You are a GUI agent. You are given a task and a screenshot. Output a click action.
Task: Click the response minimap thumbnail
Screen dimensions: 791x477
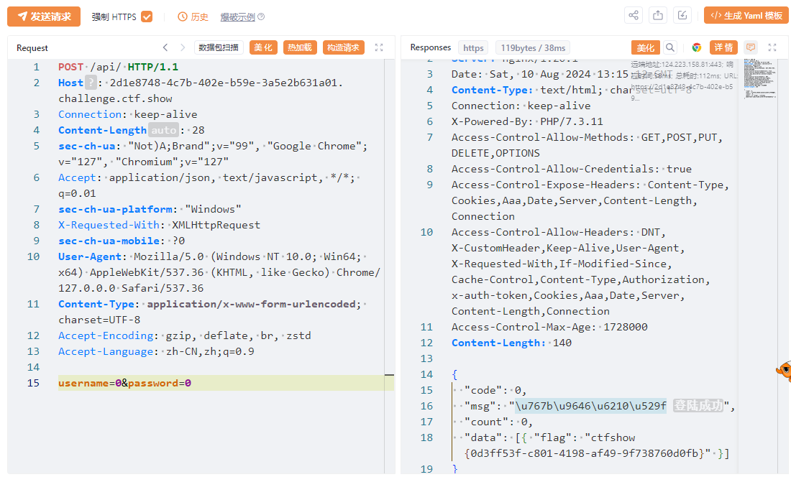click(760, 78)
